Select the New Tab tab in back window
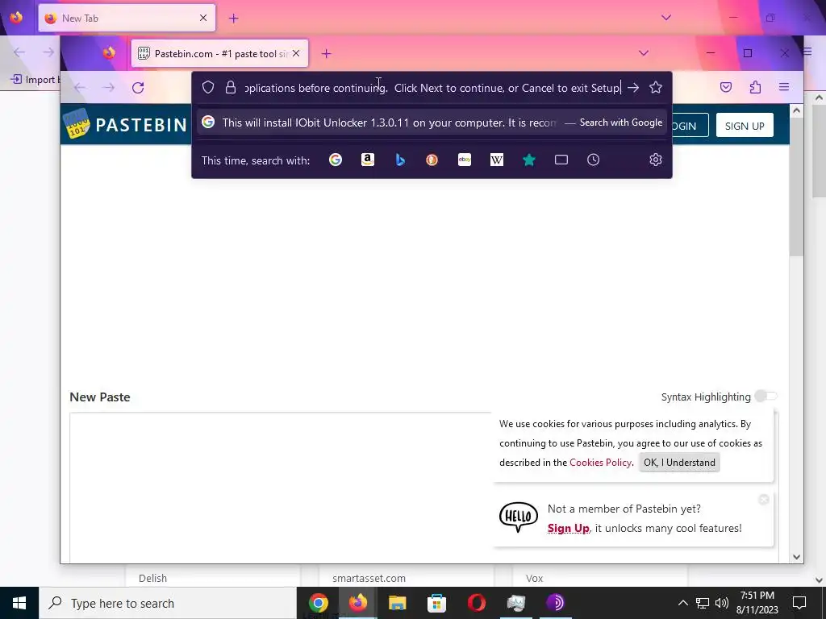The width and height of the screenshot is (826, 619). point(127,19)
